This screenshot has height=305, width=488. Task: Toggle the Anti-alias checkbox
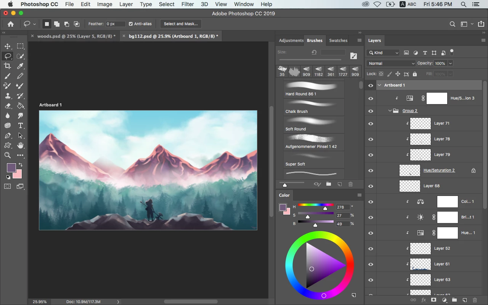click(131, 24)
